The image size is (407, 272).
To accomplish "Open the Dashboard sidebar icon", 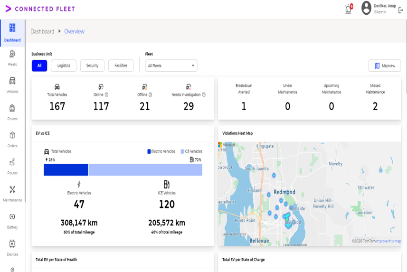I will tap(12, 28).
